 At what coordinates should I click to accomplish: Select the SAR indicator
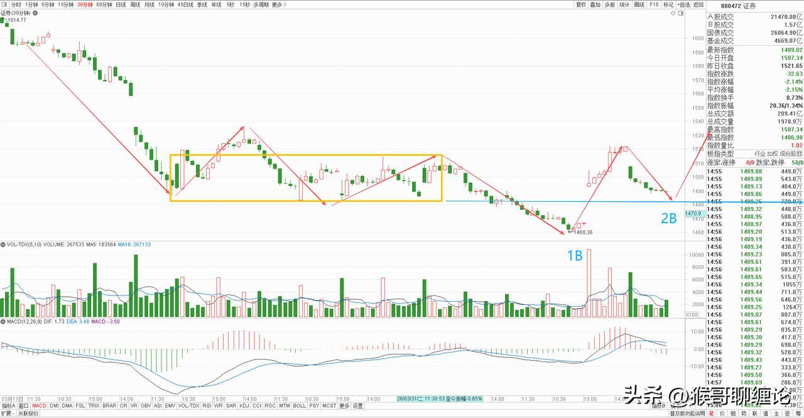(x=231, y=405)
